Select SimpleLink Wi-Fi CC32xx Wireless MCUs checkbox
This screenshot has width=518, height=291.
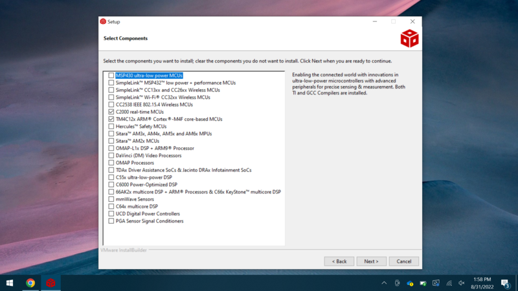click(111, 98)
